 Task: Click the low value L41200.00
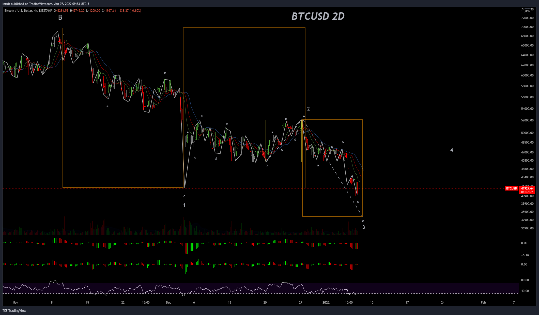point(93,11)
